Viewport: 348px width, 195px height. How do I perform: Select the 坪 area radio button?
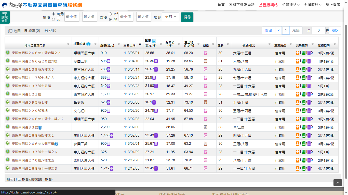[x=110, y=19]
